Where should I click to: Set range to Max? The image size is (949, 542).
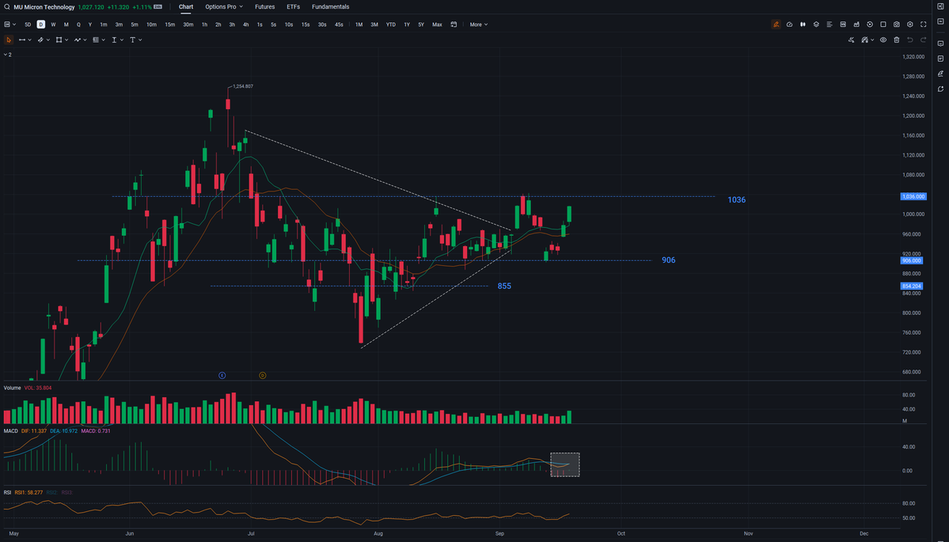[437, 25]
